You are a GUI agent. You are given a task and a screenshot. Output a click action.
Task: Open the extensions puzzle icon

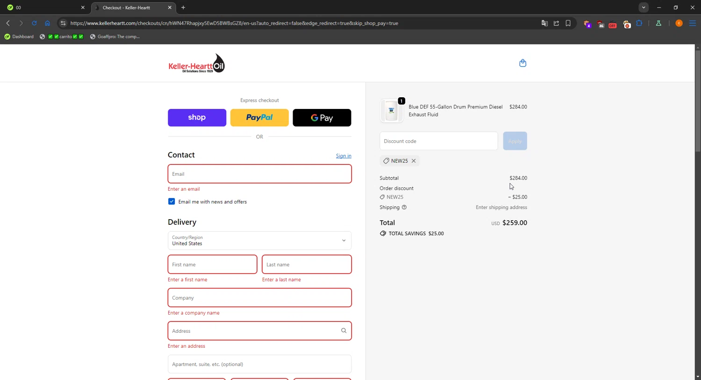click(x=639, y=23)
